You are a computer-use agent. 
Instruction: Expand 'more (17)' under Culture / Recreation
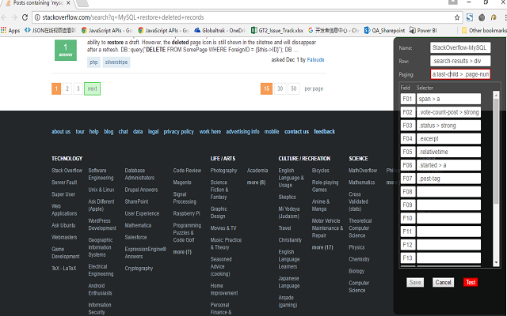322,247
